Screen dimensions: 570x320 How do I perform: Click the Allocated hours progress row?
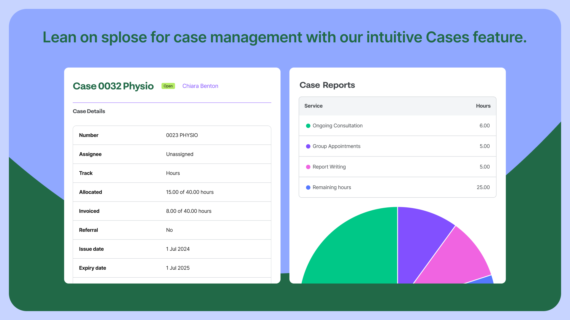[190, 192]
